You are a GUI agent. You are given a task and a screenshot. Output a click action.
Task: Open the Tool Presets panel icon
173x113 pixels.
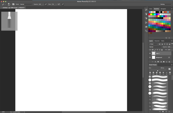(146, 23)
